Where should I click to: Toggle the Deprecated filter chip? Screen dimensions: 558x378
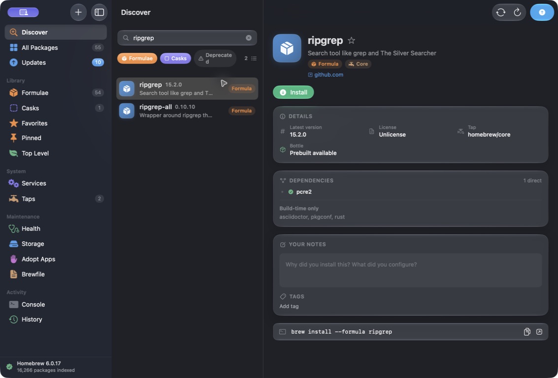click(215, 58)
